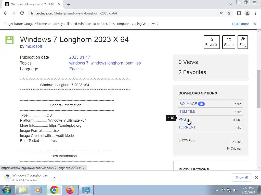Click the green floppy disk software icon

coord(9,40)
